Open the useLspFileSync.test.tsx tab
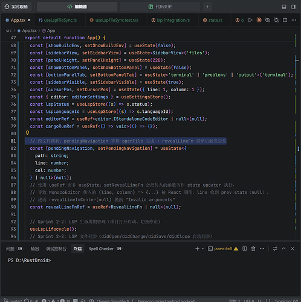The width and height of the screenshot is (301, 302). [x=116, y=20]
